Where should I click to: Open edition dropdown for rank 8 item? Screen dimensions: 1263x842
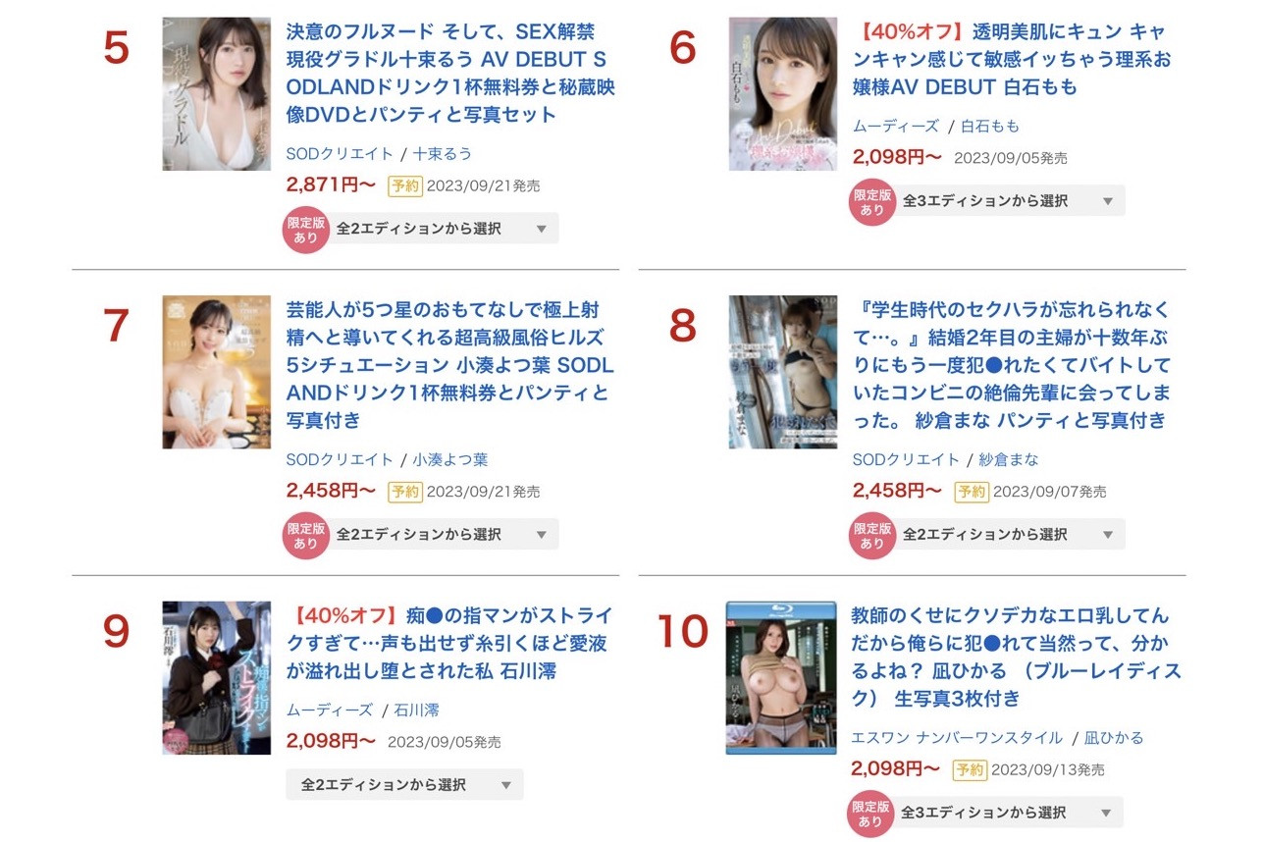1009,535
